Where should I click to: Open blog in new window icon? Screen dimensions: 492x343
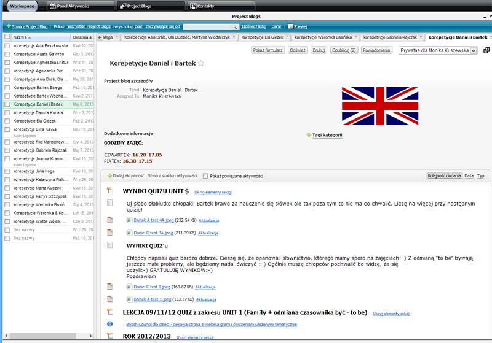point(486,50)
